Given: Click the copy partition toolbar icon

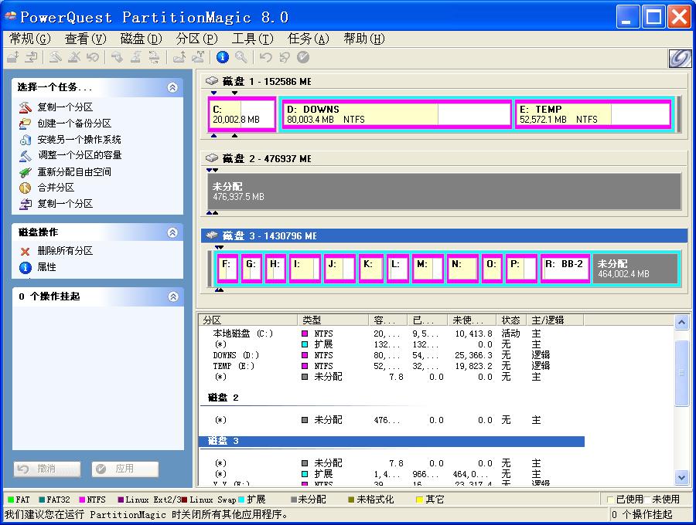Looking at the screenshot, I should 31,57.
